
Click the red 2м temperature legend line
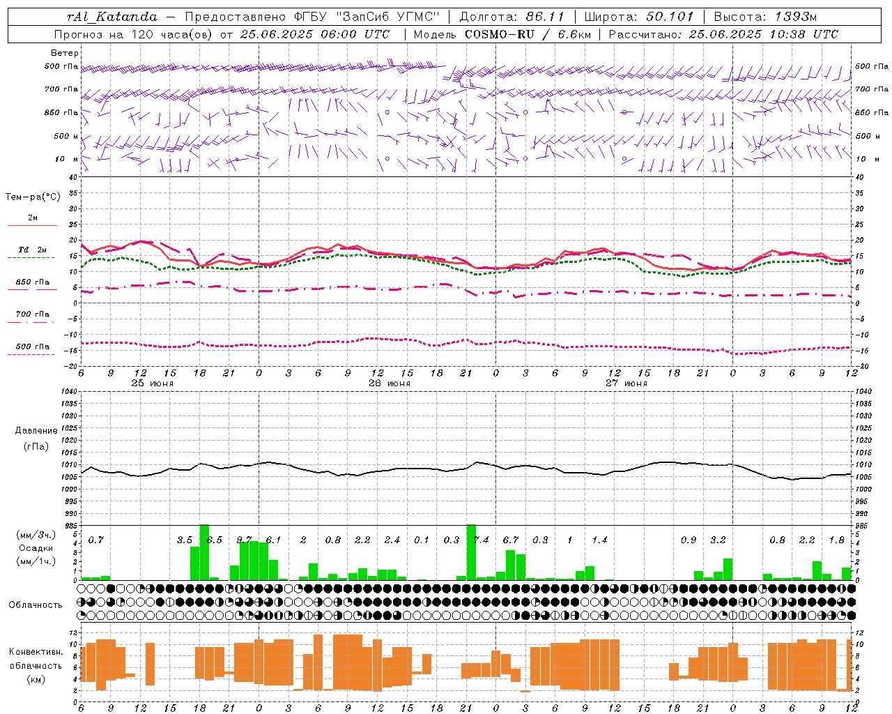[x=32, y=225]
